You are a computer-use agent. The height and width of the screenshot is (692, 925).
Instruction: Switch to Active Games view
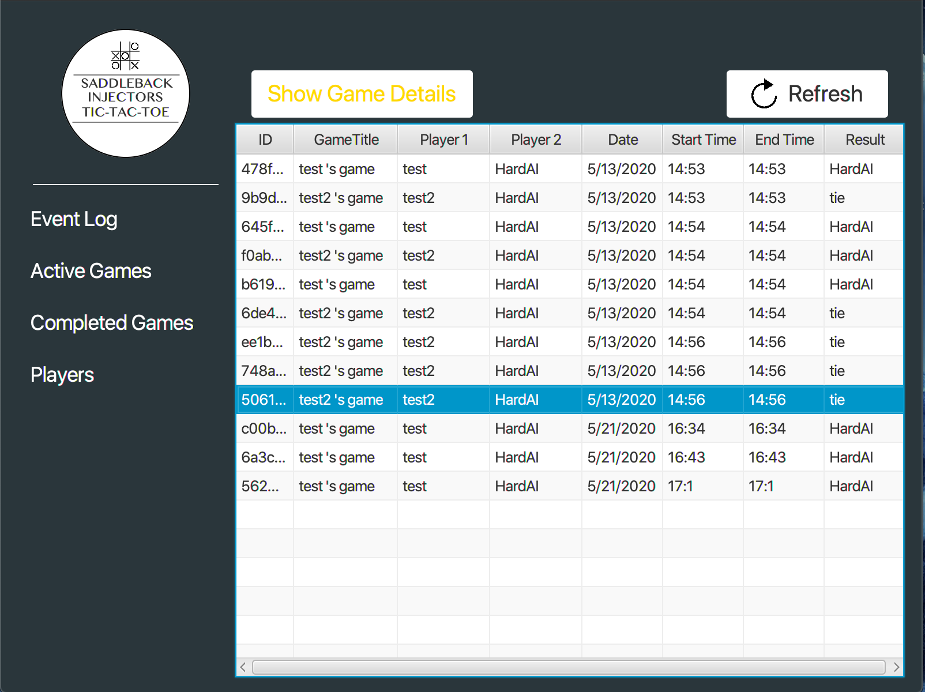[x=91, y=270]
